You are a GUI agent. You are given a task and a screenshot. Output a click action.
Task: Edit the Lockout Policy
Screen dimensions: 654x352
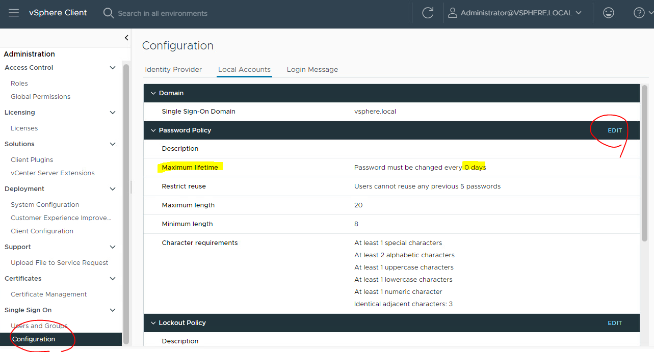point(615,323)
